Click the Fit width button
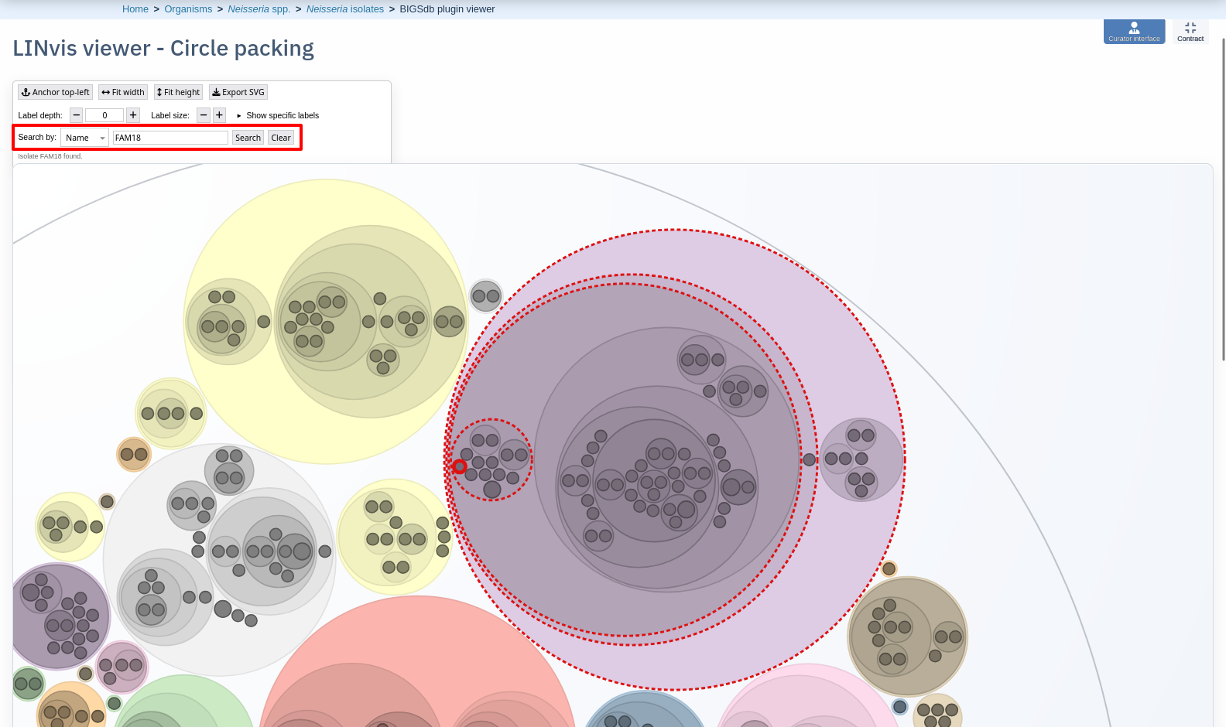This screenshot has width=1226, height=727. click(x=123, y=92)
